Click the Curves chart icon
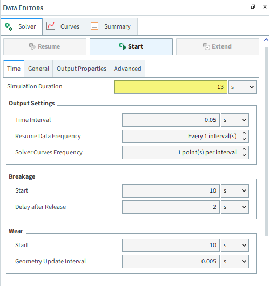Screen dimensions: 269x286 50,26
